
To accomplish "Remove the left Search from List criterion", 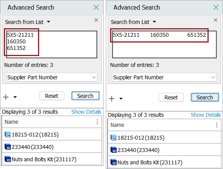I will [96, 20].
